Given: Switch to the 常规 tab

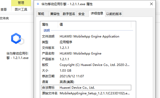Looking at the screenshot, I should click(42, 14).
